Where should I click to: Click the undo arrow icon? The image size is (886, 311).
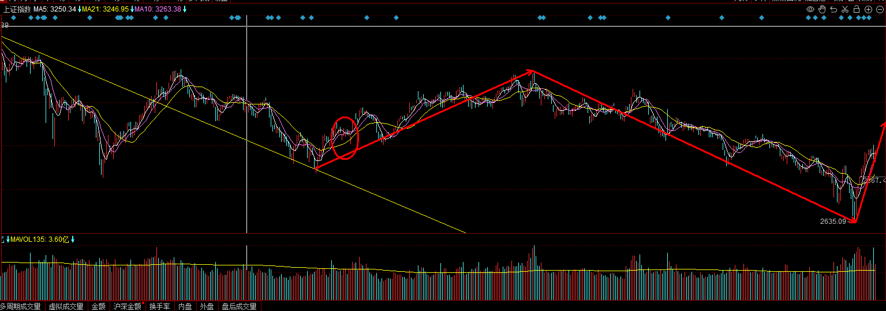click(833, 9)
